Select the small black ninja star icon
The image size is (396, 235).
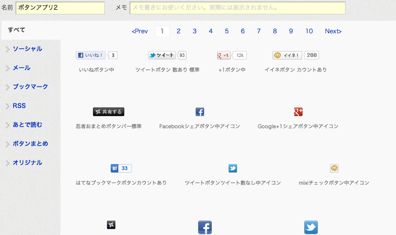click(x=111, y=225)
